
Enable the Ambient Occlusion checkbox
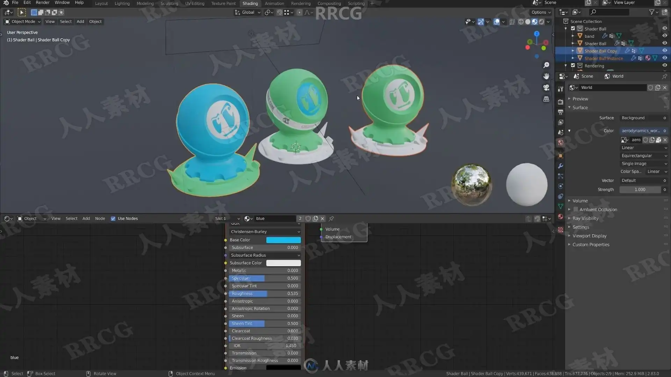[576, 209]
